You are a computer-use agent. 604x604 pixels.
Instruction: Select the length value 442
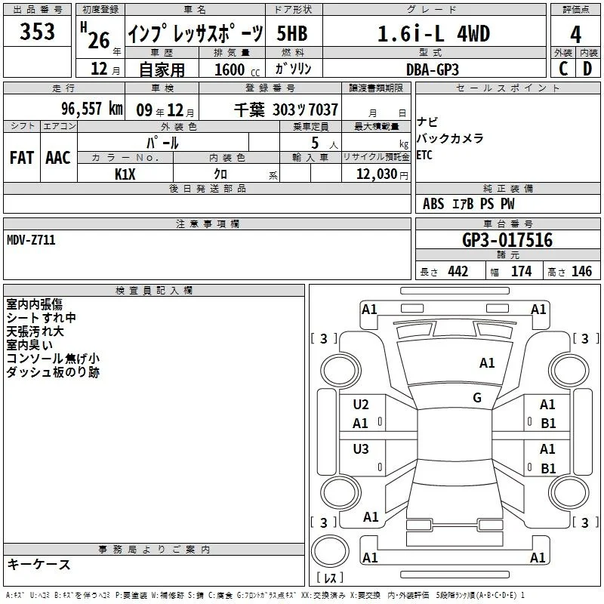tap(458, 272)
